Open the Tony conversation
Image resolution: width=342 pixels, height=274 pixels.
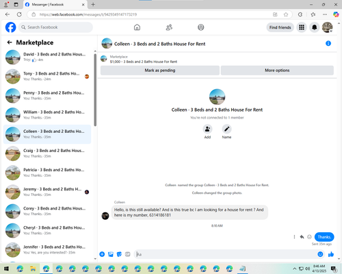[x=47, y=76]
